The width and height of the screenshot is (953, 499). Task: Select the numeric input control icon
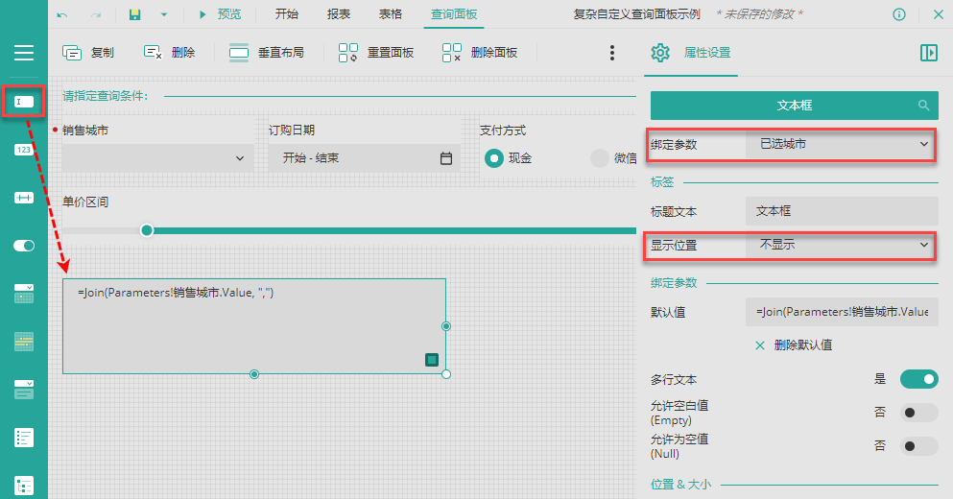[24, 150]
